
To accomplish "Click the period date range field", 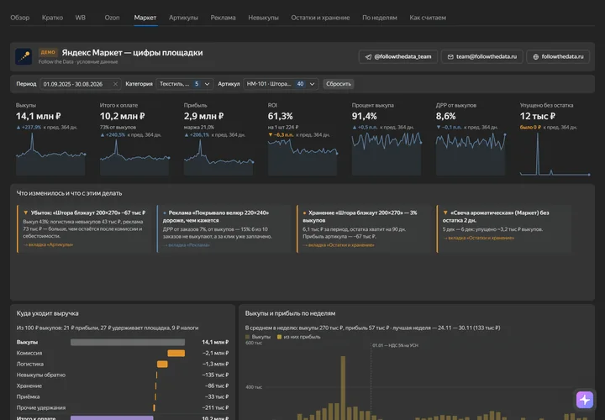I will coord(81,84).
